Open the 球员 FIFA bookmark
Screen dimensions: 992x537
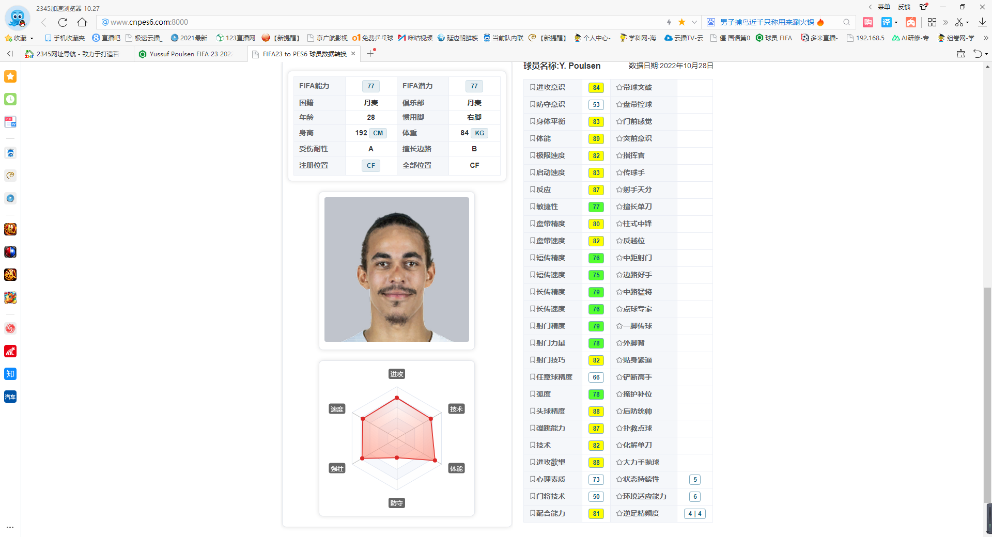point(774,38)
